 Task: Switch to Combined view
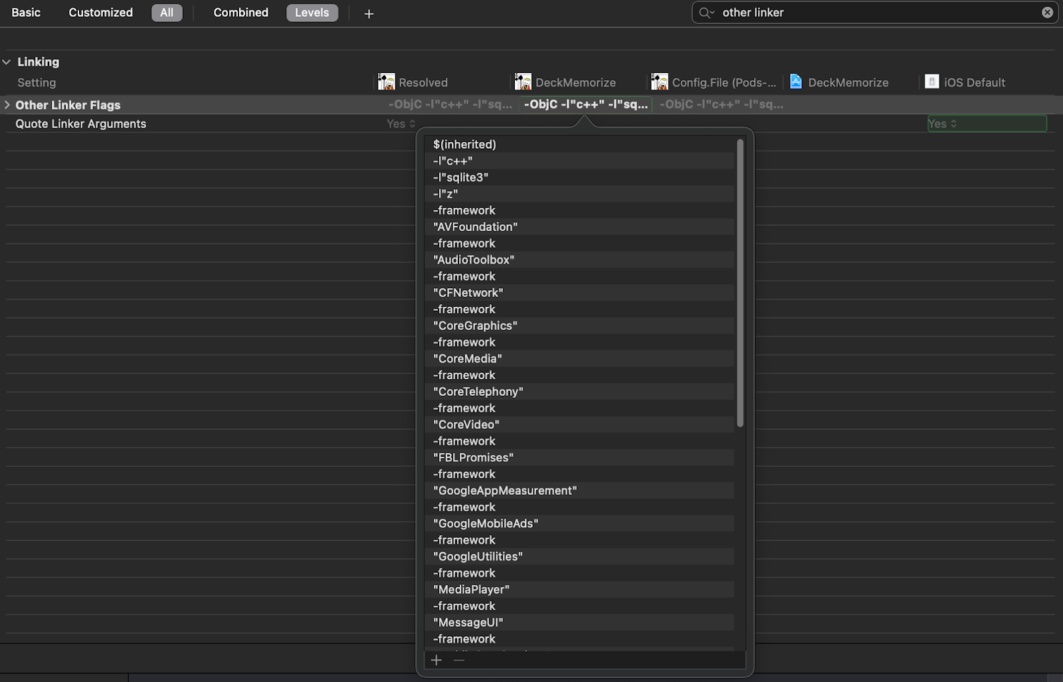(241, 13)
